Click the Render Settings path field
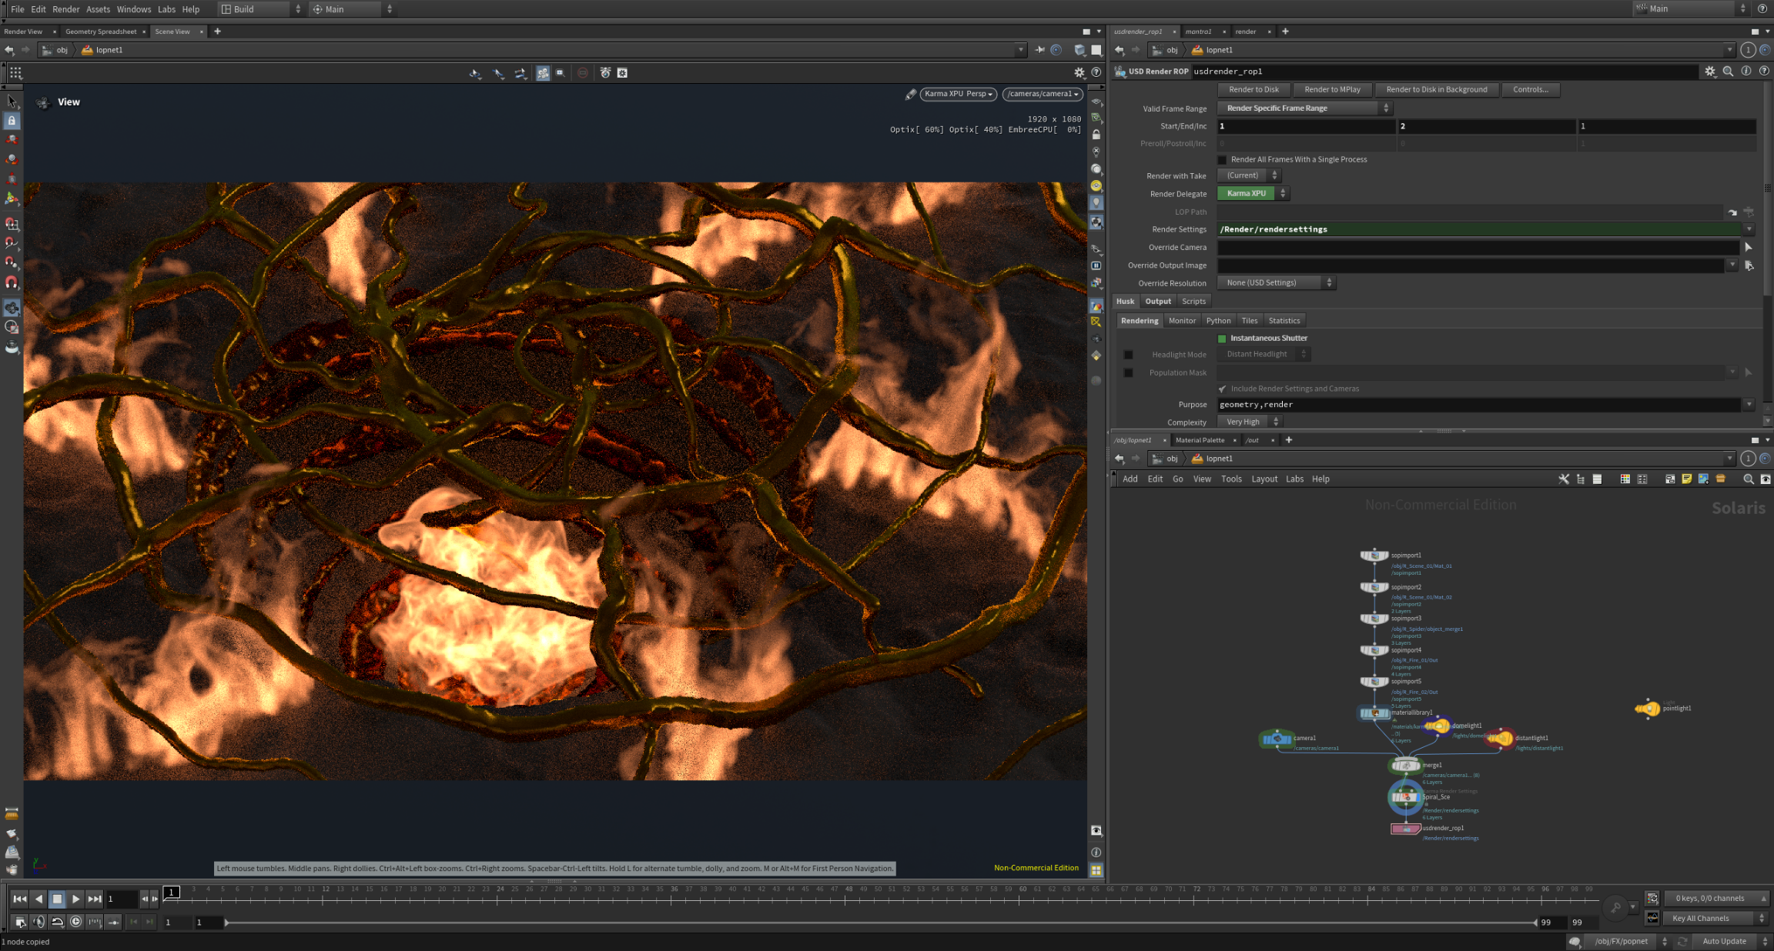The height and width of the screenshot is (951, 1774). click(1479, 229)
